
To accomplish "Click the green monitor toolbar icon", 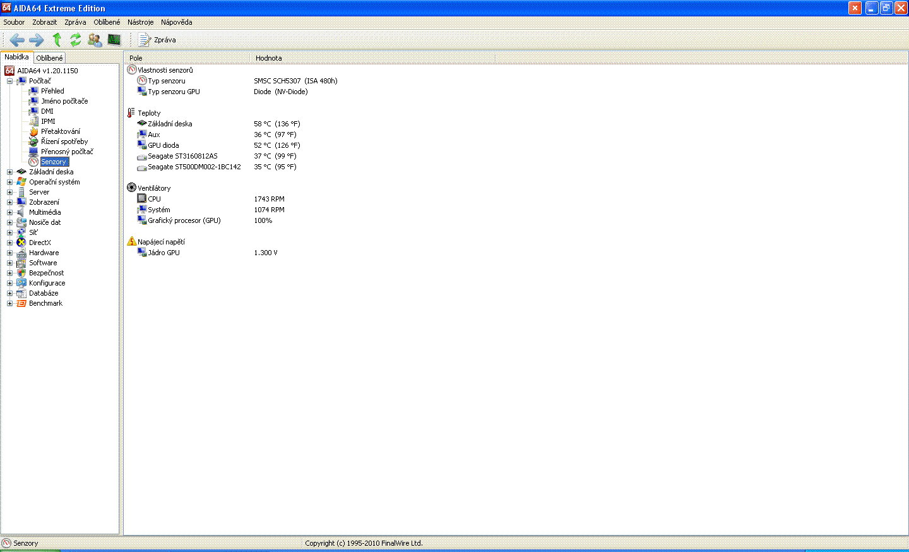I will point(114,40).
